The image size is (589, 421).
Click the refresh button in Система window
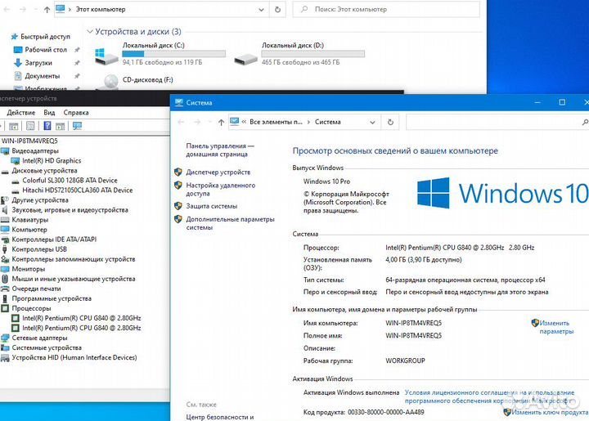pyautogui.click(x=390, y=122)
